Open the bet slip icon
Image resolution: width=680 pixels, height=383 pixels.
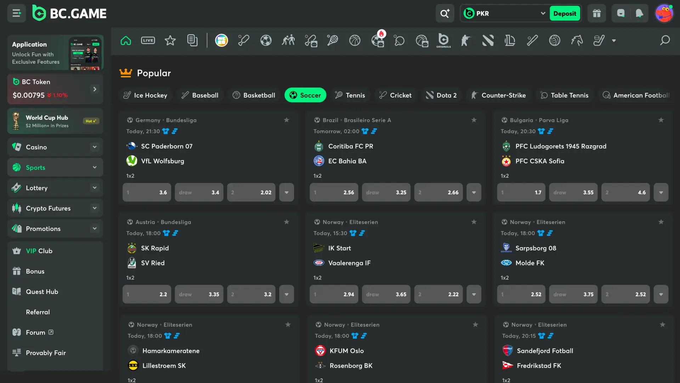pyautogui.click(x=192, y=40)
